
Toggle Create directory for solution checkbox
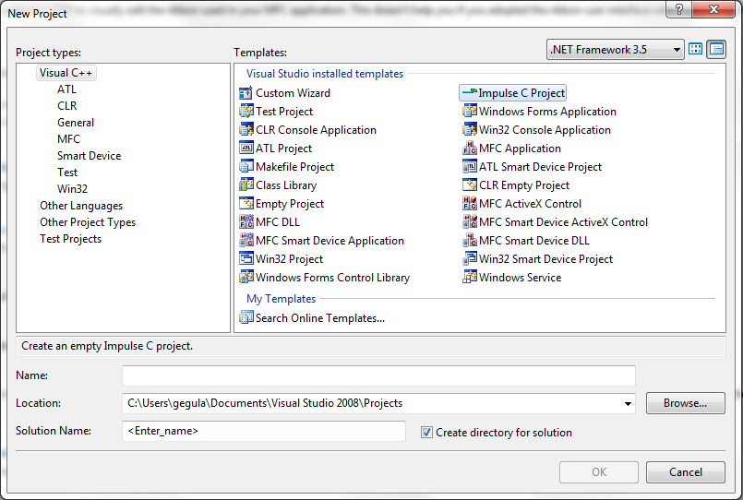pyautogui.click(x=426, y=433)
